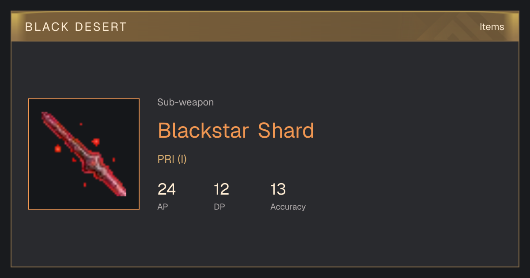Click the DP stat label
Image resolution: width=530 pixels, height=278 pixels.
(x=220, y=207)
